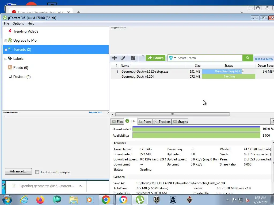Click the Downloaded 100% progress bar
This screenshot has height=205, width=274.
click(196, 129)
